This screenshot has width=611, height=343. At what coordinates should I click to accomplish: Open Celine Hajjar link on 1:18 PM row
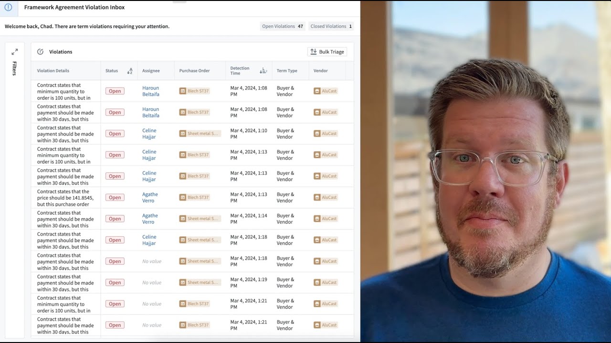(x=149, y=240)
